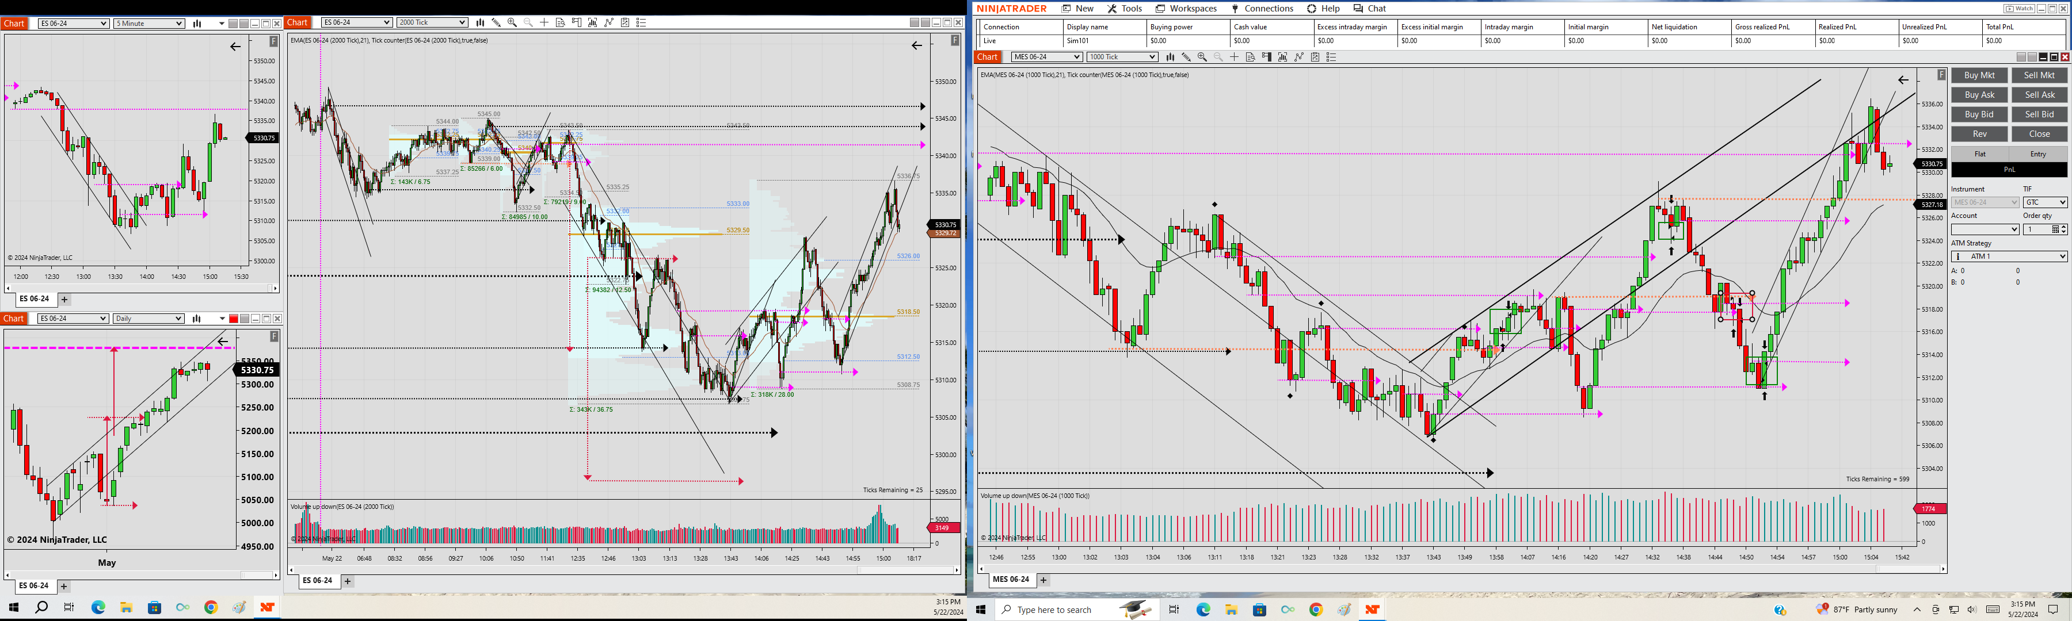Open bar type icon in 5 Minute chart

click(x=197, y=24)
